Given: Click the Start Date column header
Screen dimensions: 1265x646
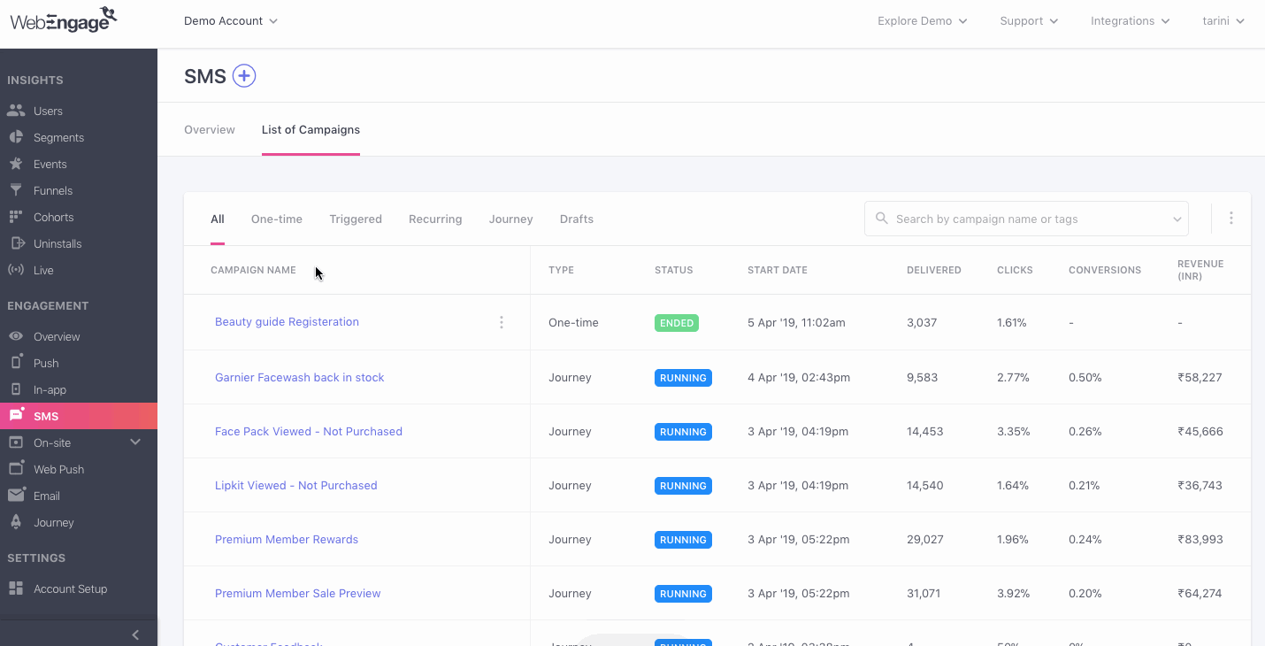Looking at the screenshot, I should coord(778,270).
